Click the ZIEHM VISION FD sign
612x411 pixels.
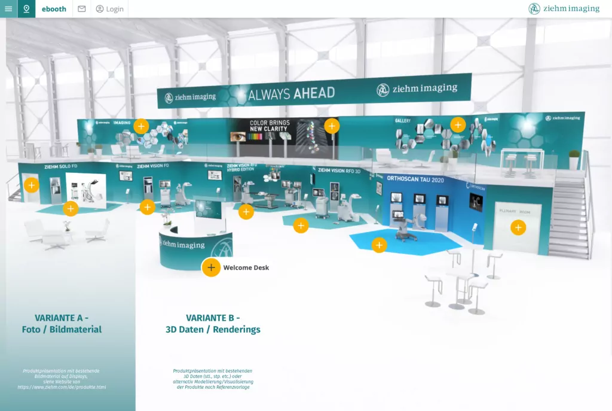pos(153,166)
